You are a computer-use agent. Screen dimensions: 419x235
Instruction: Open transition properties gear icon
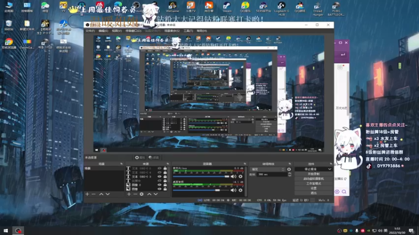pyautogui.click(x=289, y=169)
